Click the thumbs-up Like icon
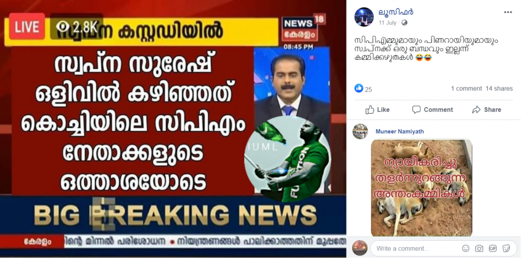Viewport: 521px width, 258px height. [369, 110]
